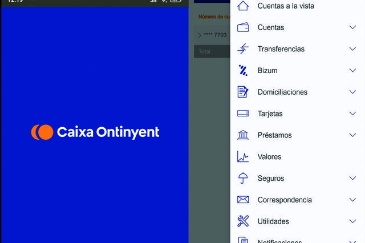
Task: Expand the account row **** 7703 arrow
Action: 199,35
